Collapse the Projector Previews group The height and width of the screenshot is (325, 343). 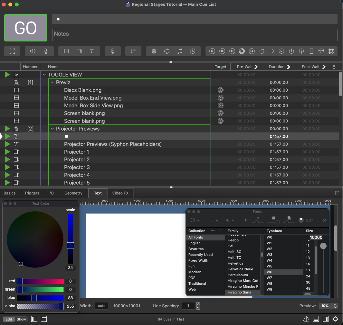pyautogui.click(x=52, y=129)
